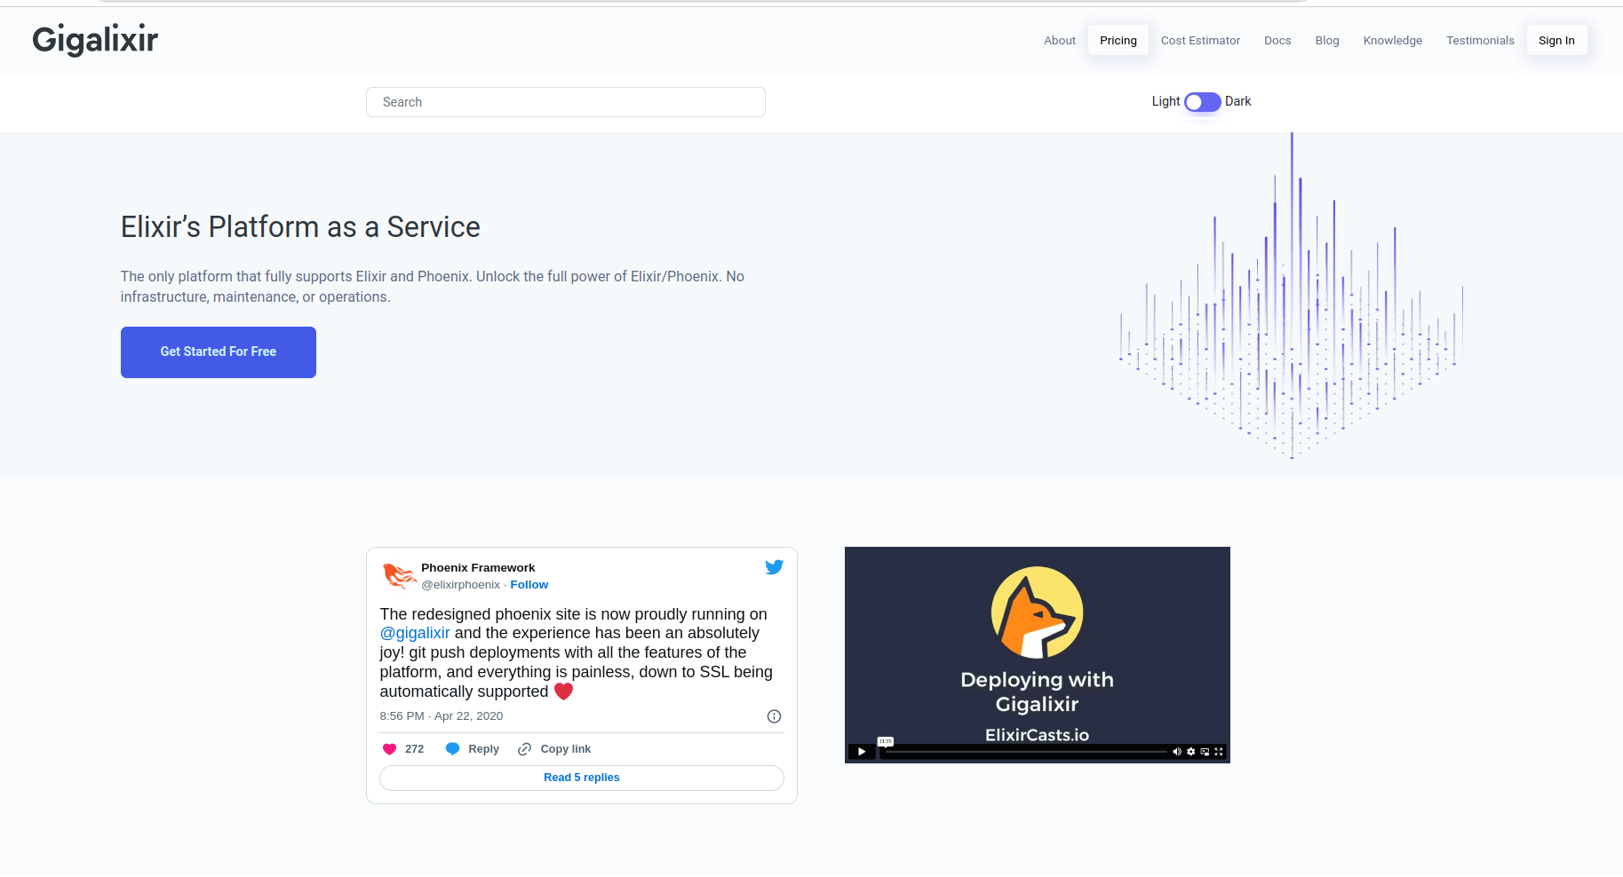Viewport: 1623px width, 877px height.
Task: Click the Twitter bird logo in tweet
Action: coord(774,567)
